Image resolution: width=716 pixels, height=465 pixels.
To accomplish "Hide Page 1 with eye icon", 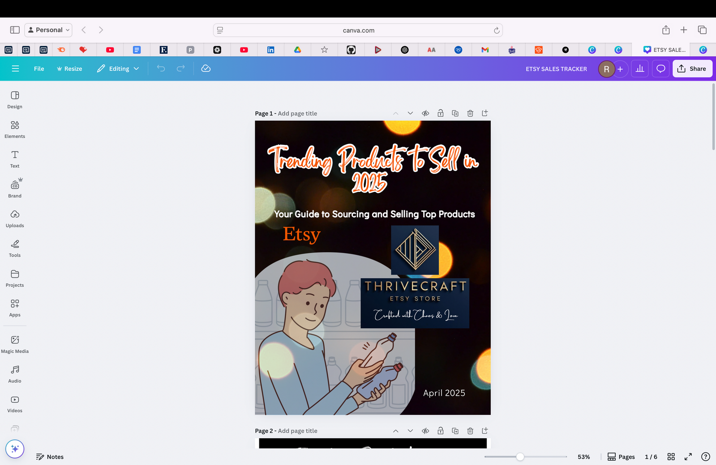I will pyautogui.click(x=425, y=114).
